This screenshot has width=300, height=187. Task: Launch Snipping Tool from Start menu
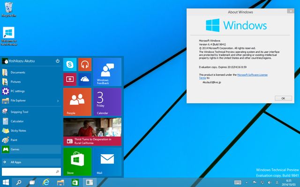[31, 112]
